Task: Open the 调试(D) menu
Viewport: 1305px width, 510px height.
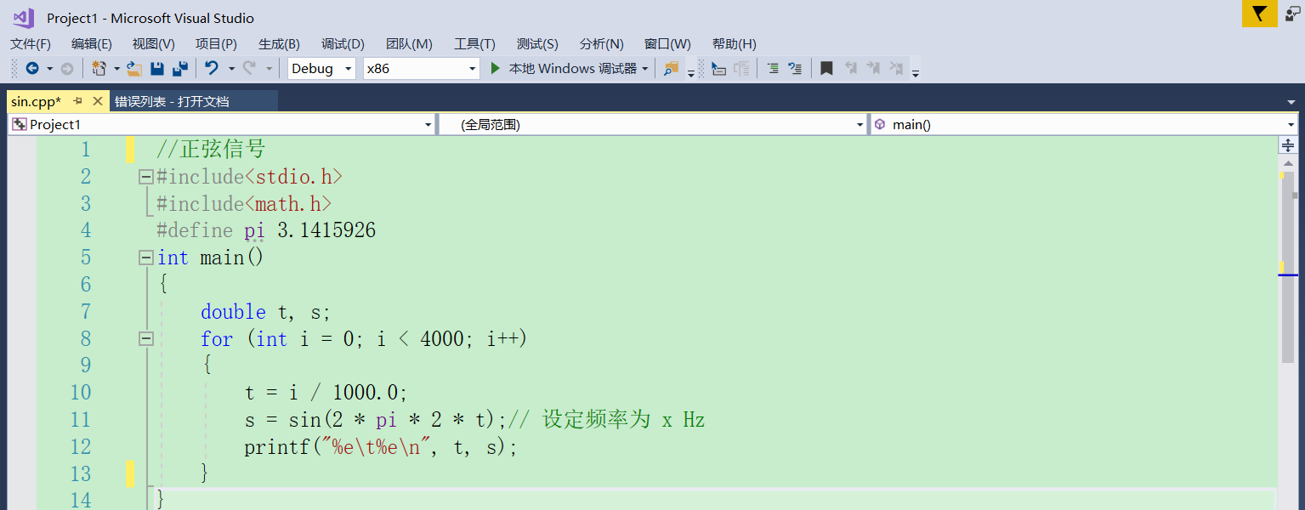Action: [x=343, y=43]
